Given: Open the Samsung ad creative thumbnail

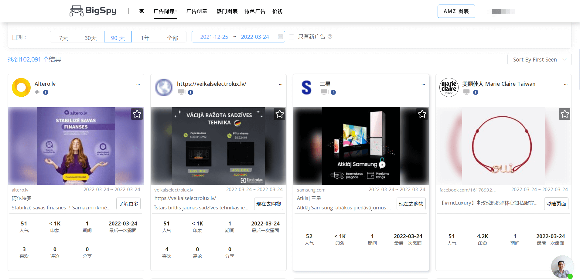Looking at the screenshot, I should 361,146.
